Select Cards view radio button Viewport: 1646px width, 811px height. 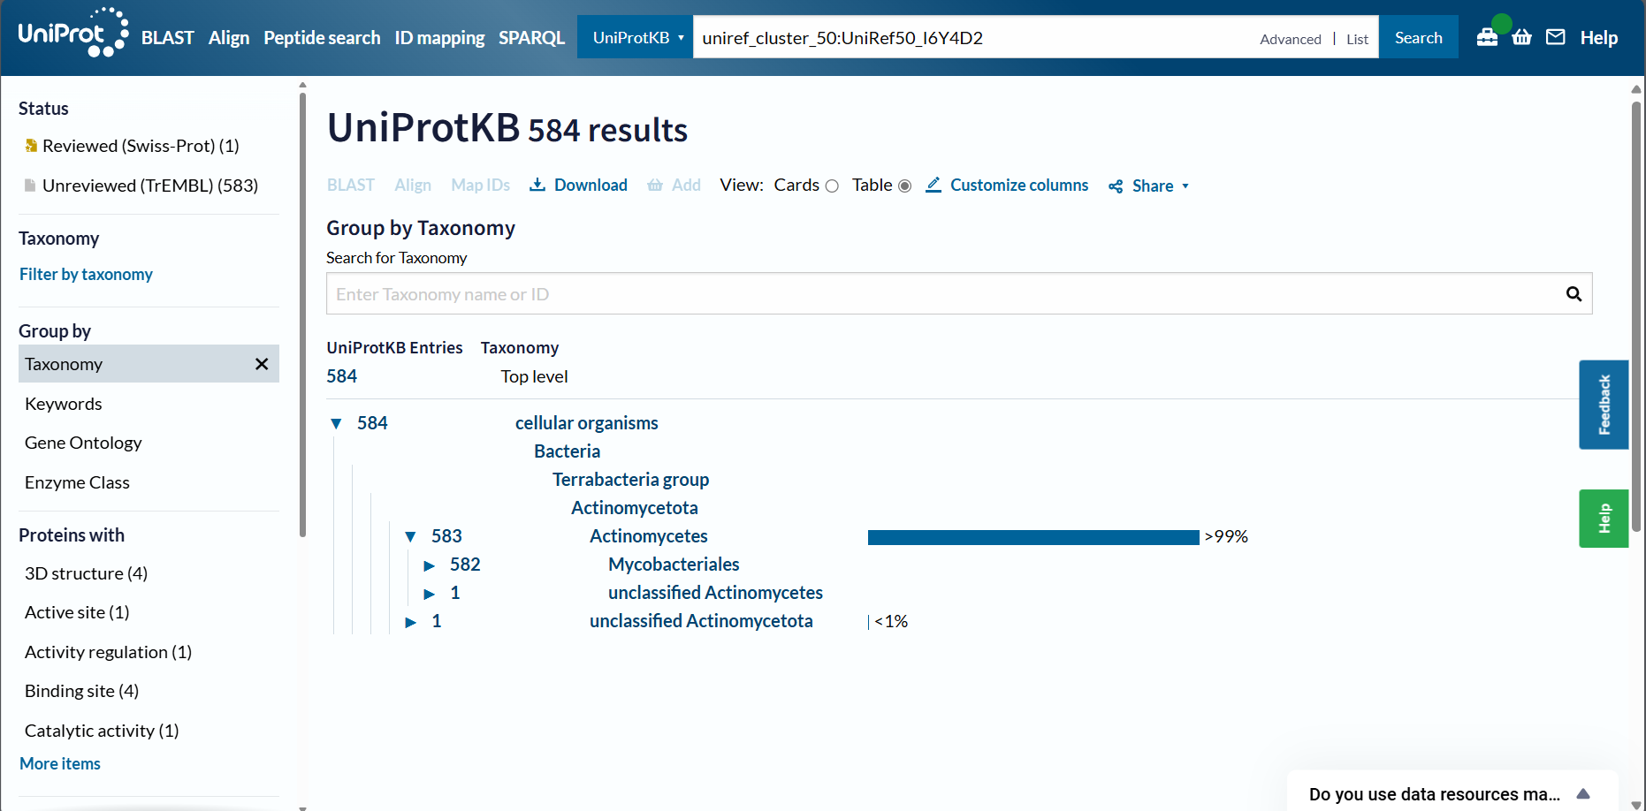[832, 186]
